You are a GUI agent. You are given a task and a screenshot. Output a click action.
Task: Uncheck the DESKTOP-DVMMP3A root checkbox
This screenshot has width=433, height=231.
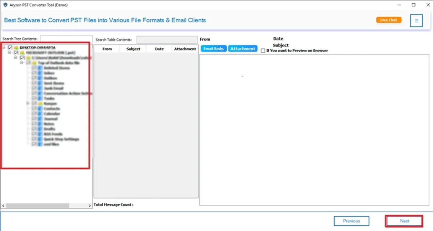(10, 48)
